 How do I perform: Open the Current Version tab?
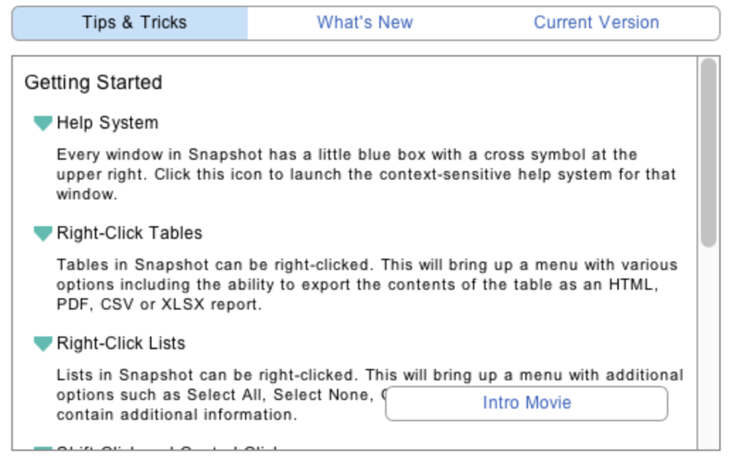pyautogui.click(x=596, y=23)
